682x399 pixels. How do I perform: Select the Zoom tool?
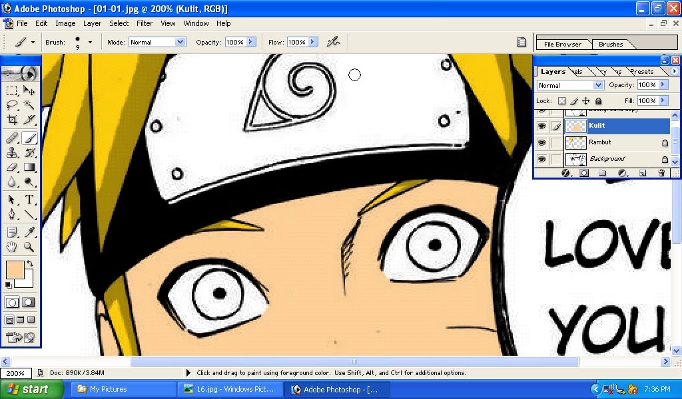pos(27,247)
